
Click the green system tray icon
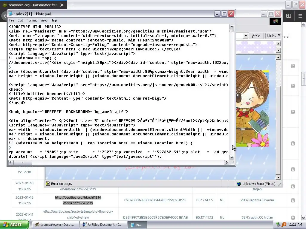click(279, 225)
